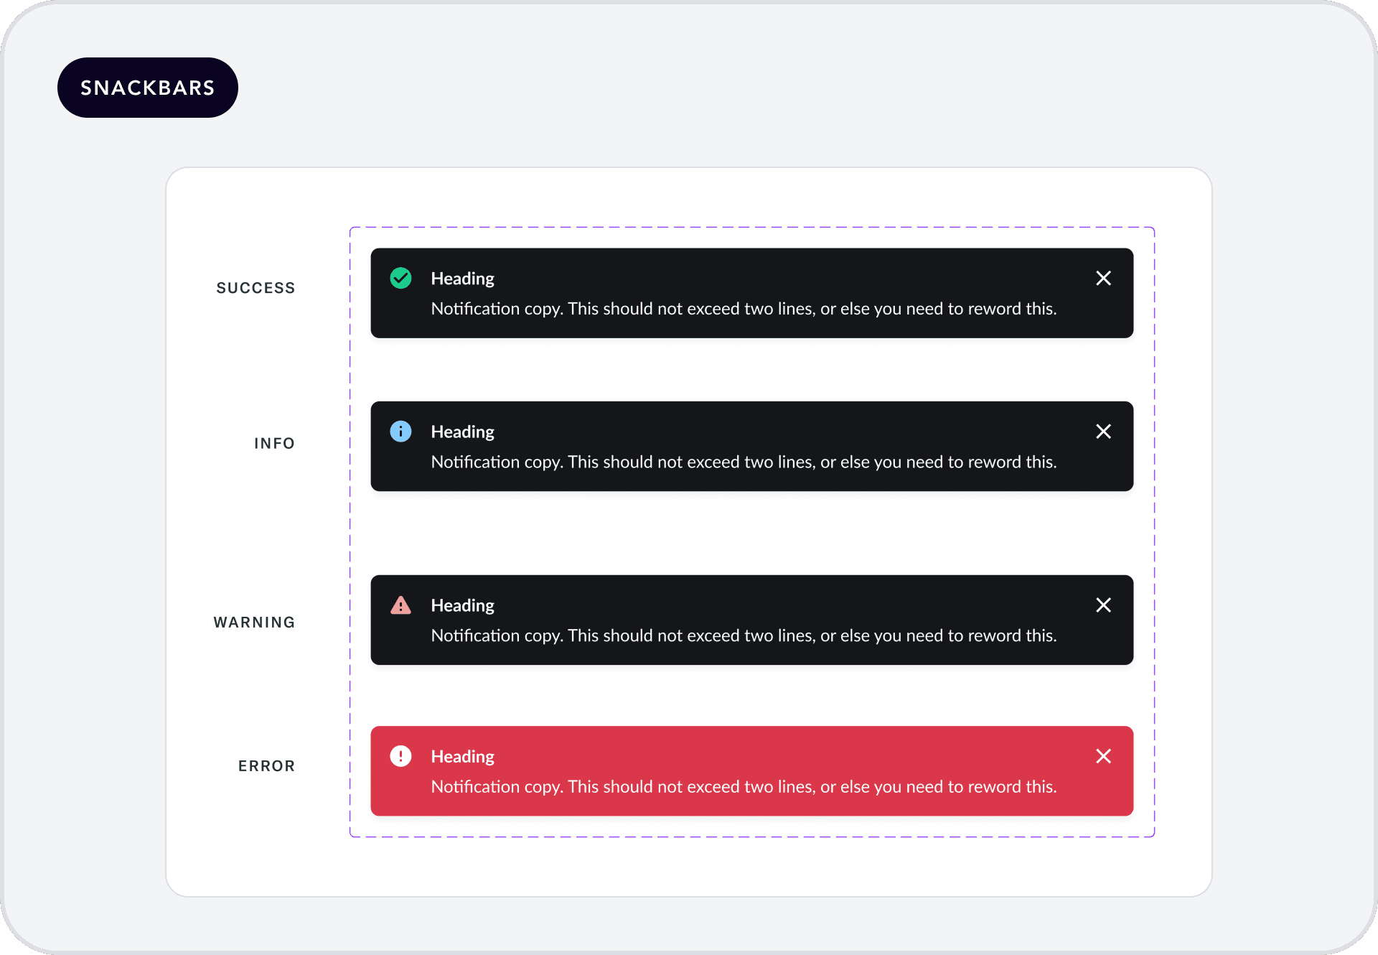Click the Heading text in warning snackbar
The height and width of the screenshot is (955, 1378).
pos(463,606)
